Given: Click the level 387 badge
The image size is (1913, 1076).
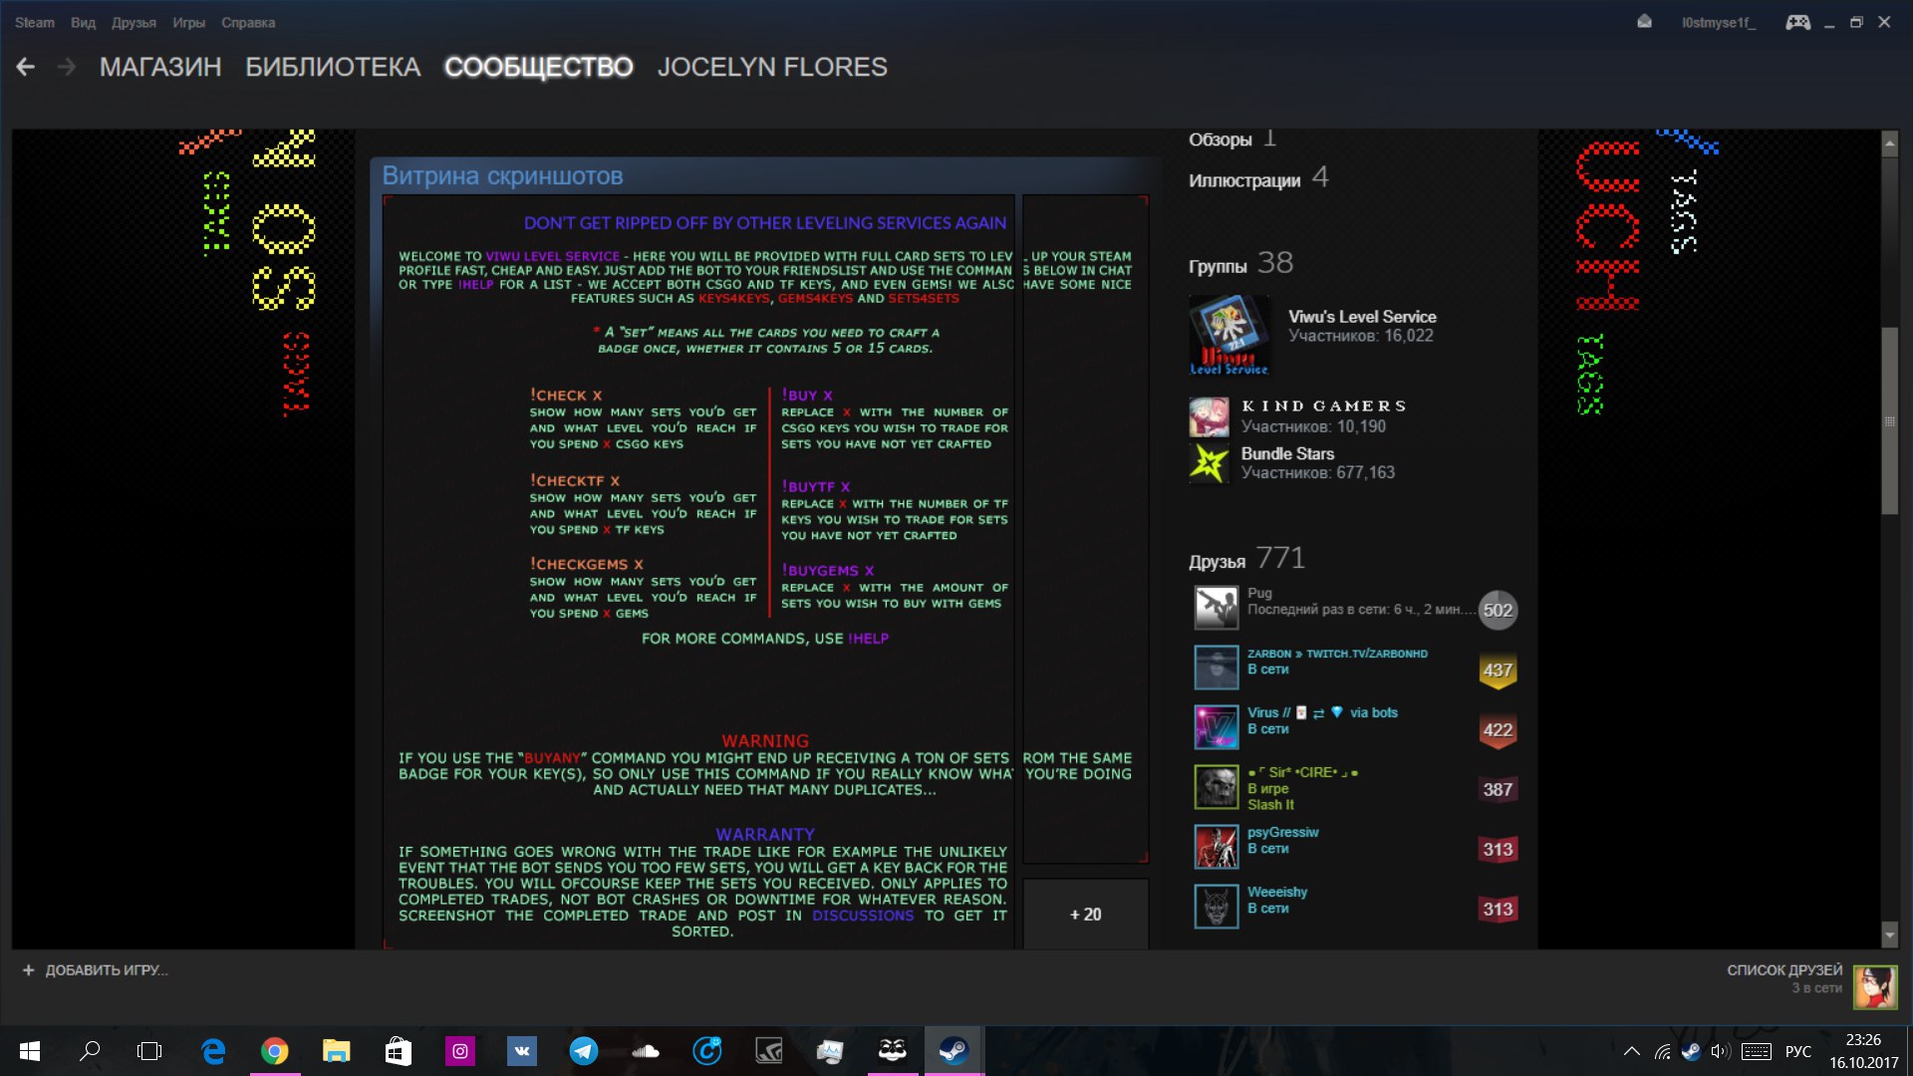Looking at the screenshot, I should [x=1498, y=790].
